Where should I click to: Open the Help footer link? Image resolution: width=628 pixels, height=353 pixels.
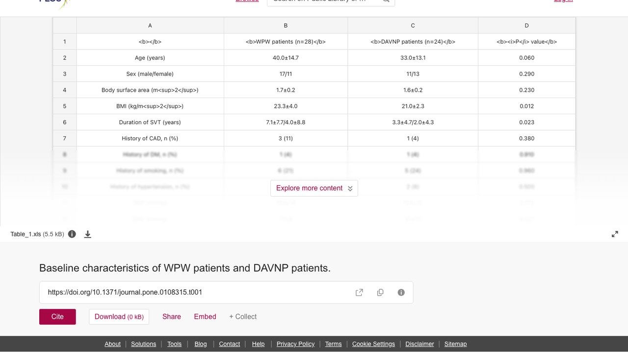point(258,344)
